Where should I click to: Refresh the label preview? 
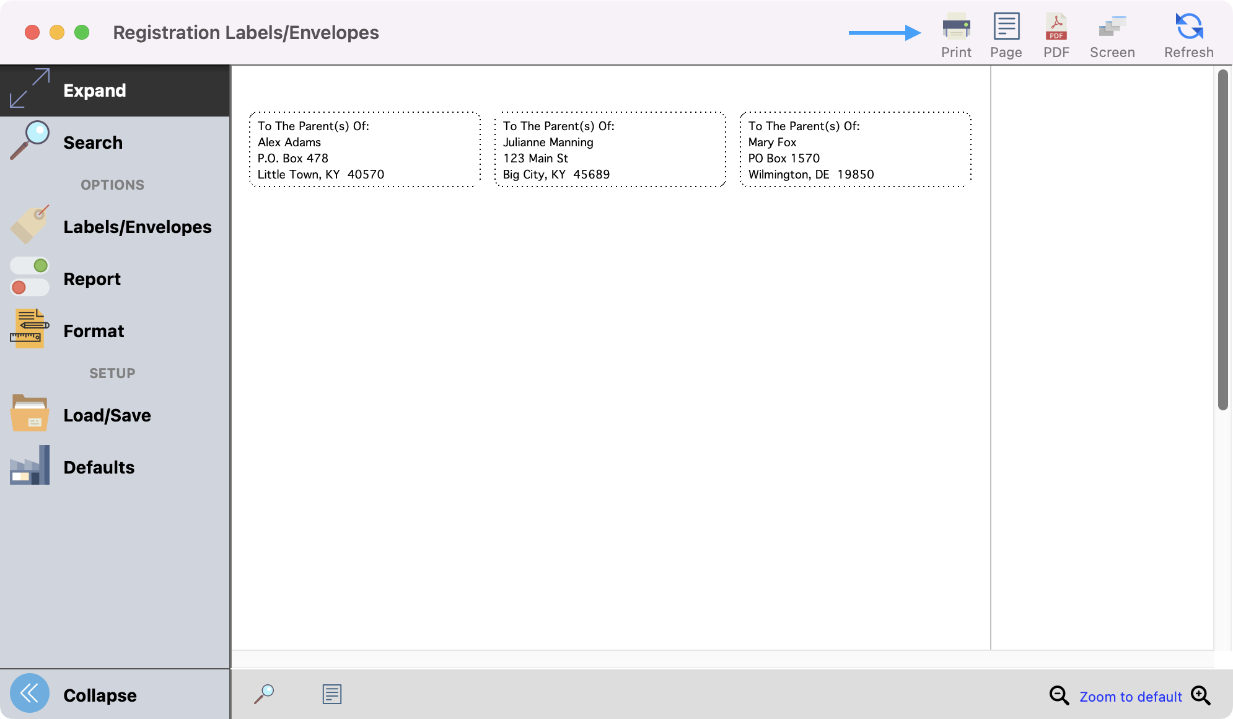[x=1188, y=28]
